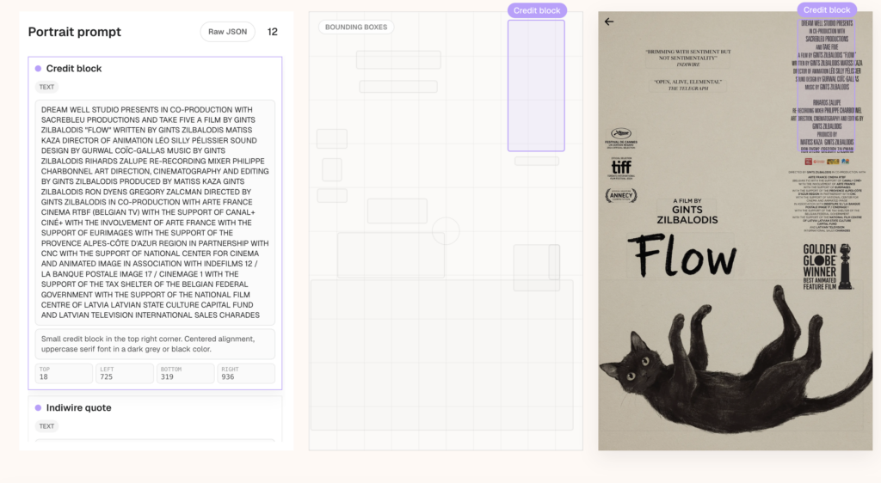Click the sponsor logos row on the poster
881x483 pixels.
827,162
